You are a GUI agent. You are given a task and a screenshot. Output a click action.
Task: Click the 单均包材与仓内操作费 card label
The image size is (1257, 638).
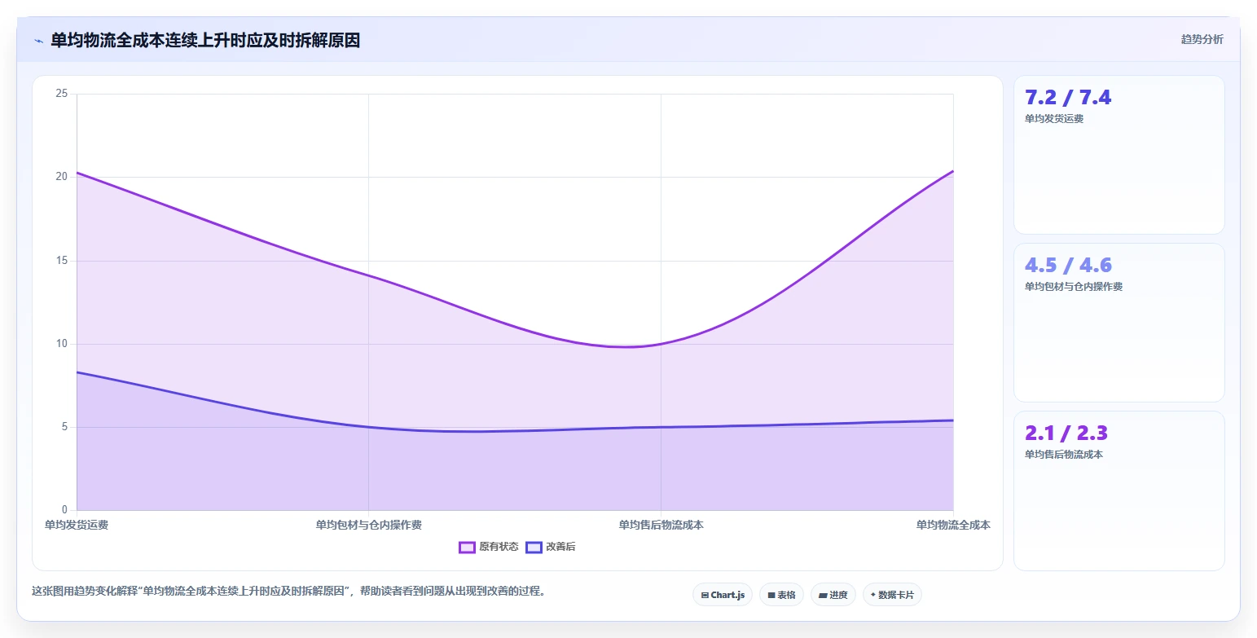pyautogui.click(x=1074, y=287)
